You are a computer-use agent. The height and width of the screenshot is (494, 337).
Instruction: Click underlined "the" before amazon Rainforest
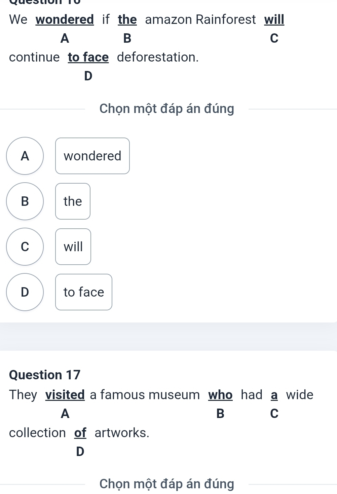click(x=127, y=20)
